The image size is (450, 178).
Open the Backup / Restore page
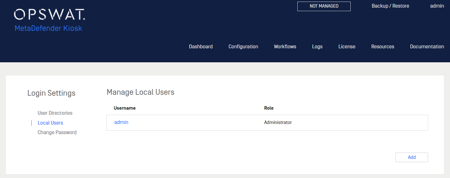pyautogui.click(x=390, y=6)
